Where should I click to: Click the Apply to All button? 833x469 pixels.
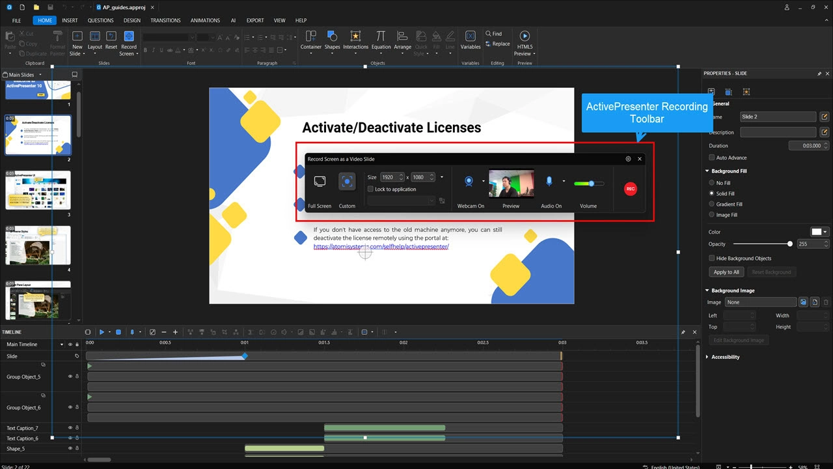(726, 272)
